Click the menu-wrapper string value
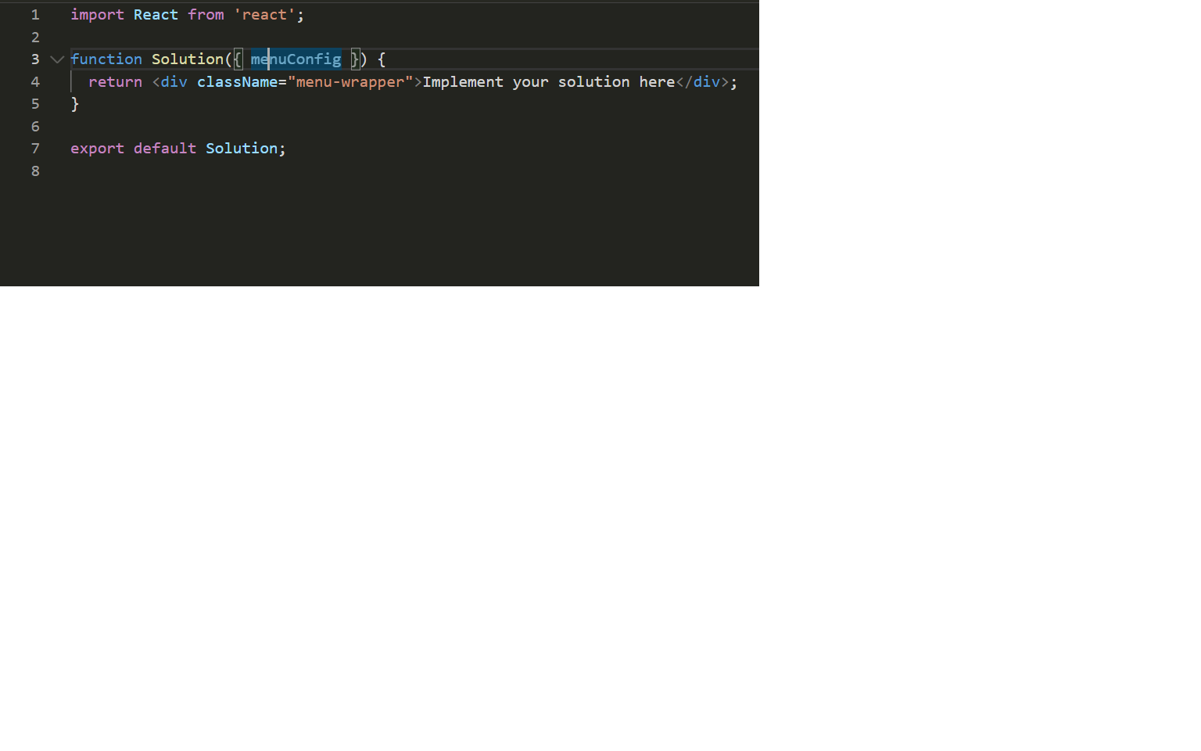The image size is (1201, 751). tap(351, 81)
